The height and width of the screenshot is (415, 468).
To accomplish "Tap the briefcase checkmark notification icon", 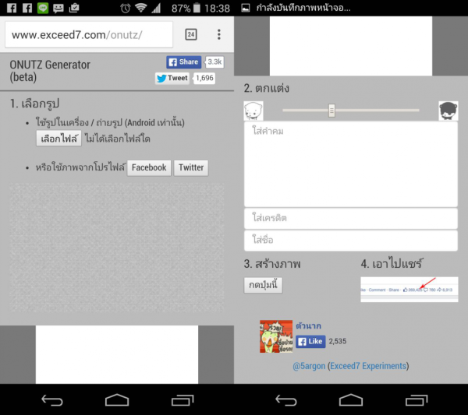I will coord(74,8).
